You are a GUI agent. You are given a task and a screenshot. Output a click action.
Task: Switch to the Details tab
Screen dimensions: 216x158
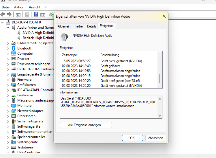[x=92, y=26]
